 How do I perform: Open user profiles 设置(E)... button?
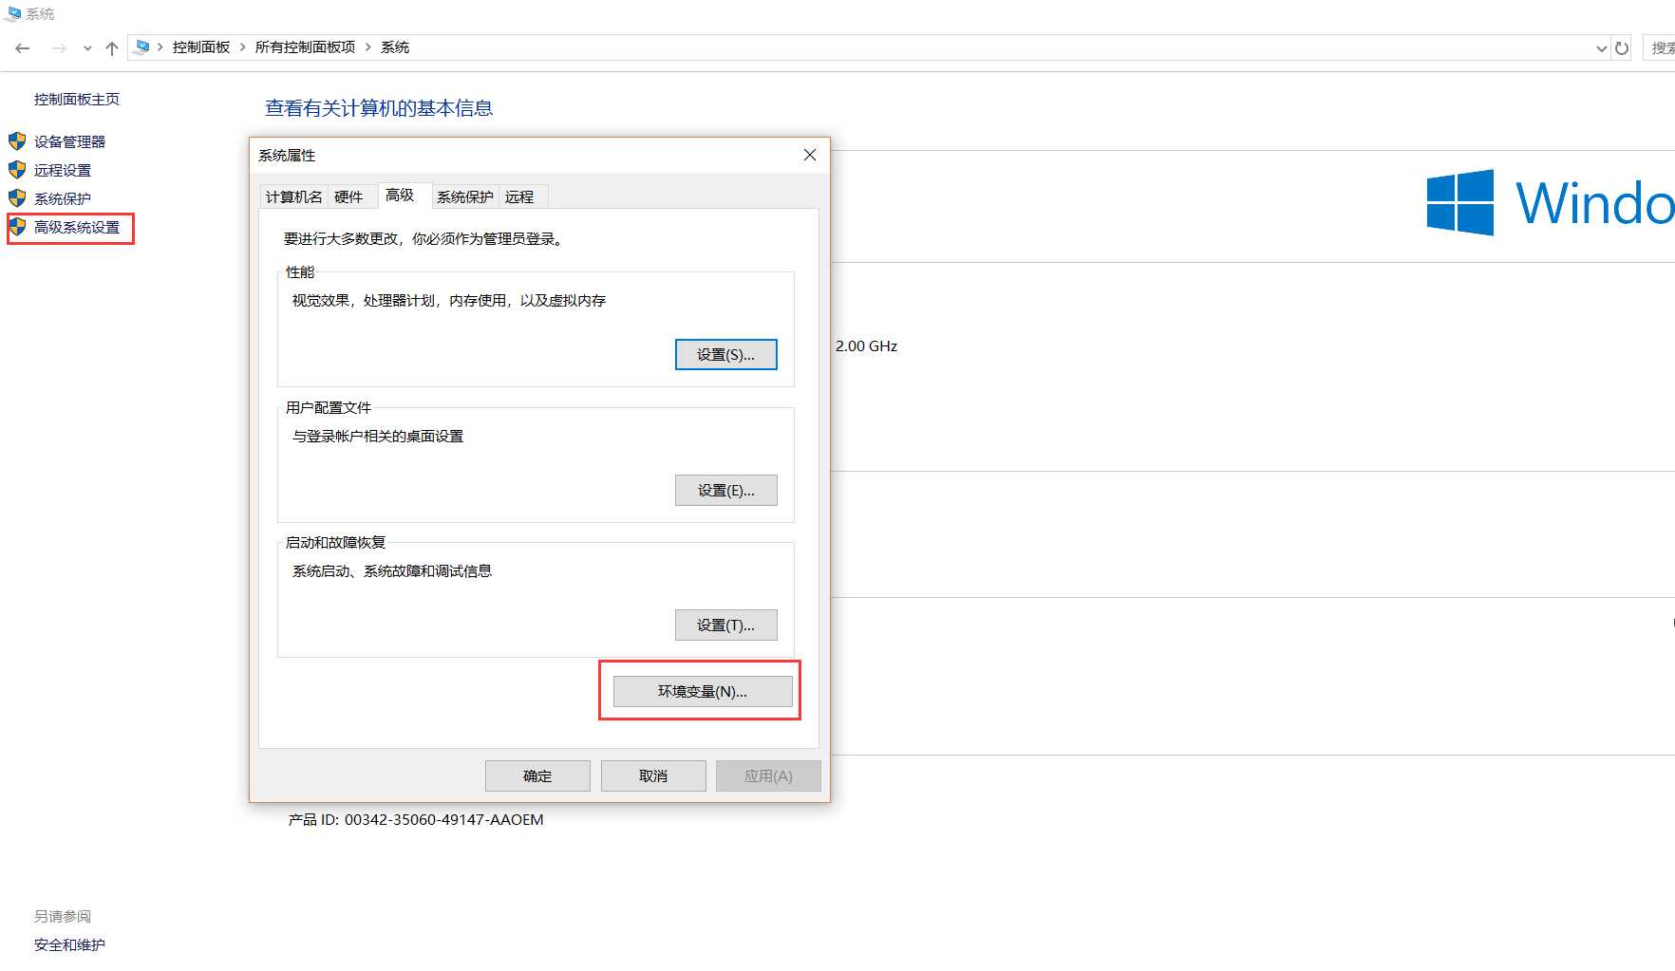click(726, 491)
